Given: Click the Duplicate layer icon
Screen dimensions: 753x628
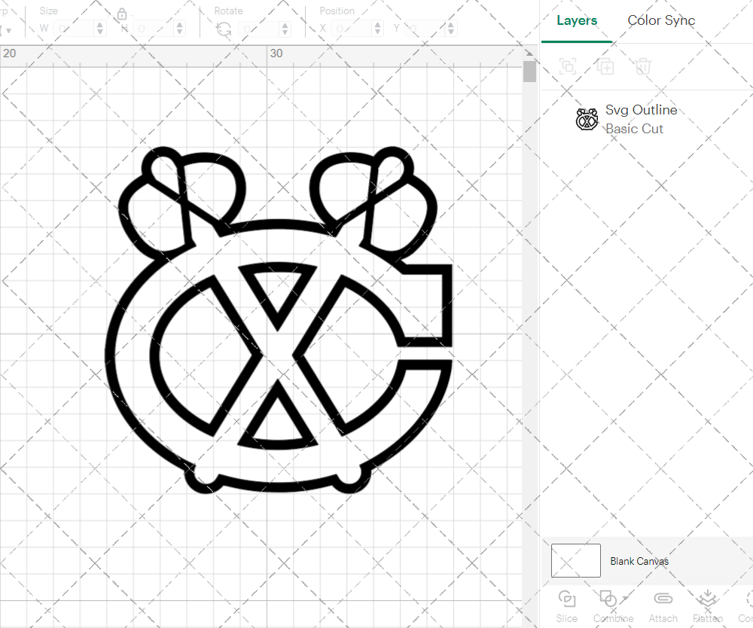Looking at the screenshot, I should 605,66.
